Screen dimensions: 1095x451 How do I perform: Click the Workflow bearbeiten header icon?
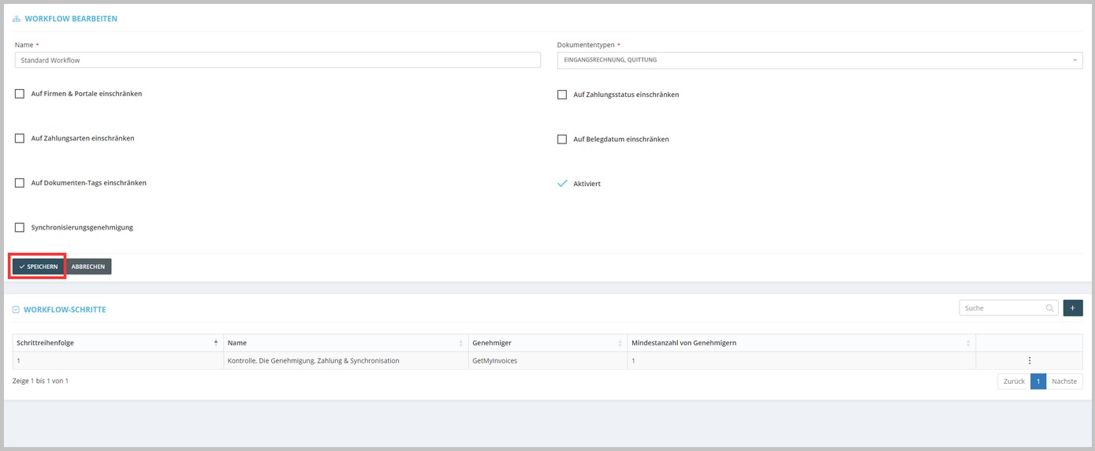(17, 19)
